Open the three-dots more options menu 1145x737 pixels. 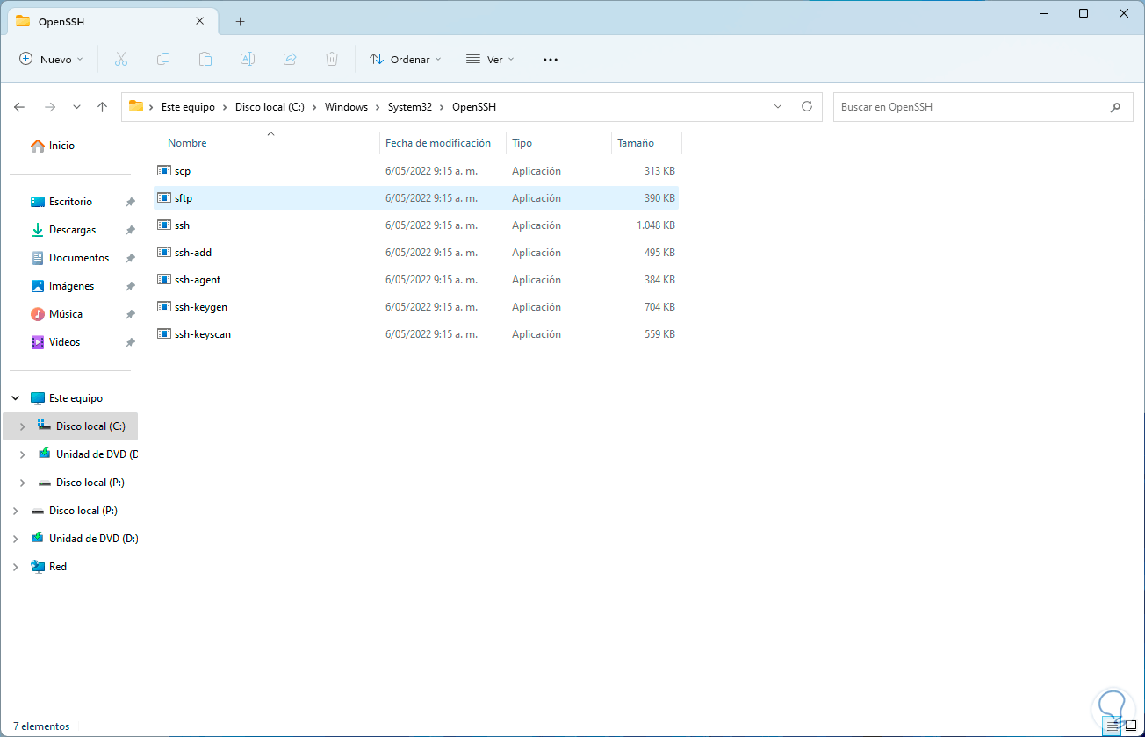coord(551,59)
